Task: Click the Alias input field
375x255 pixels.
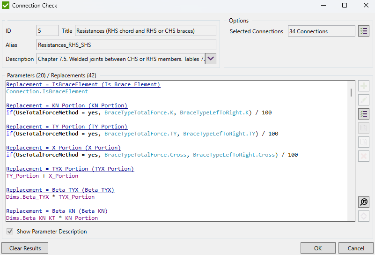Action: [126, 45]
